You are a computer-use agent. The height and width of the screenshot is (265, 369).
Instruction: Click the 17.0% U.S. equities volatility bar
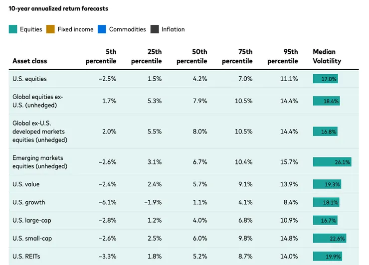tap(326, 79)
